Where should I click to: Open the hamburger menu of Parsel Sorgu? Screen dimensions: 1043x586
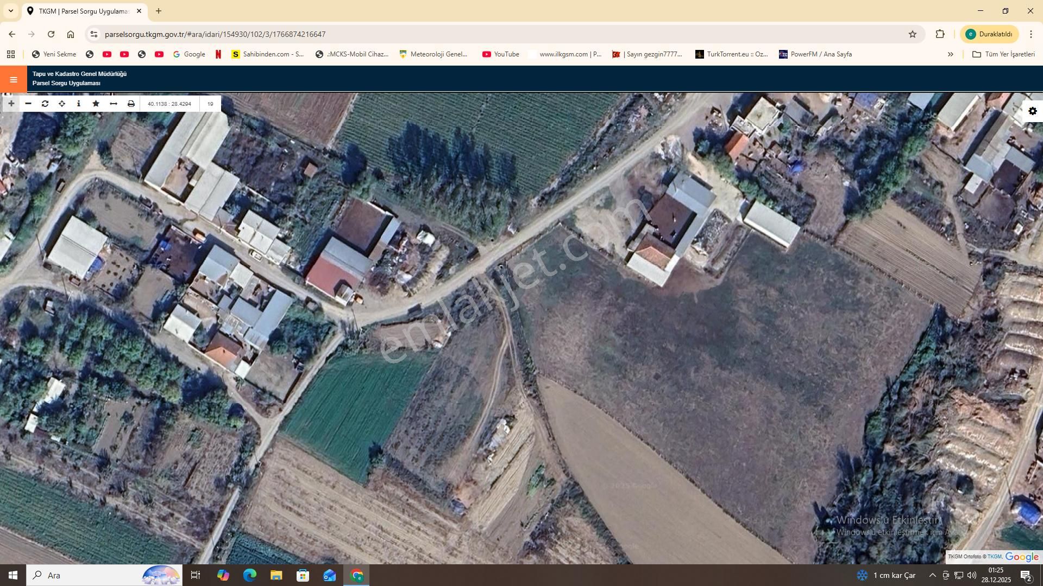pyautogui.click(x=13, y=79)
